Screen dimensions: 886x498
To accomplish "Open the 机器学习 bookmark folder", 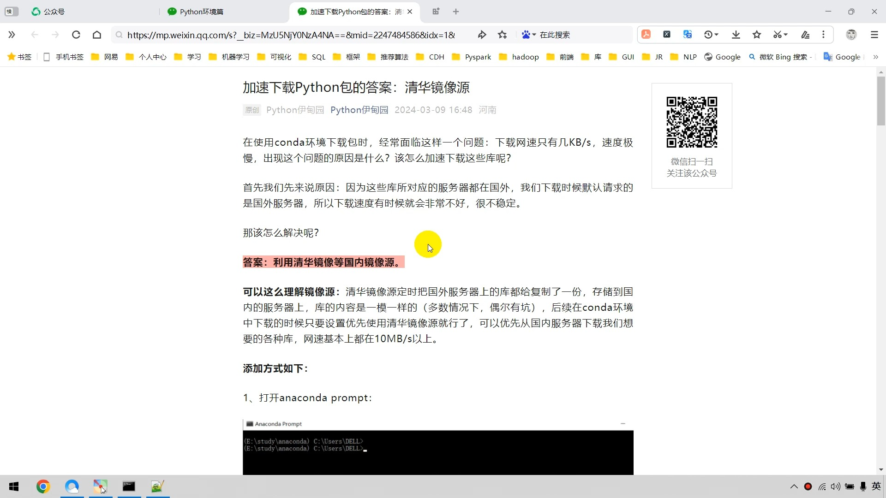I will (229, 57).
